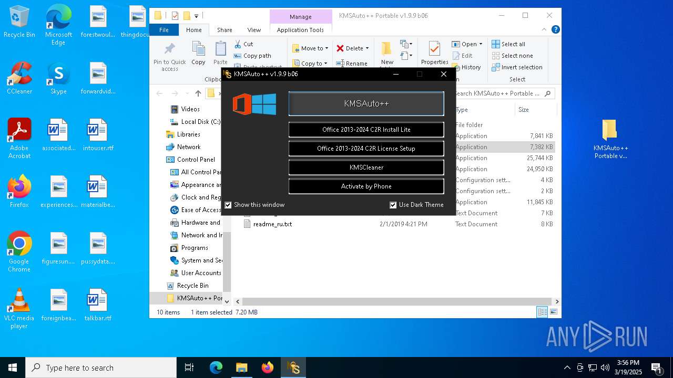673x378 pixels.
Task: Open CCleaner desktop shortcut
Action: click(19, 78)
